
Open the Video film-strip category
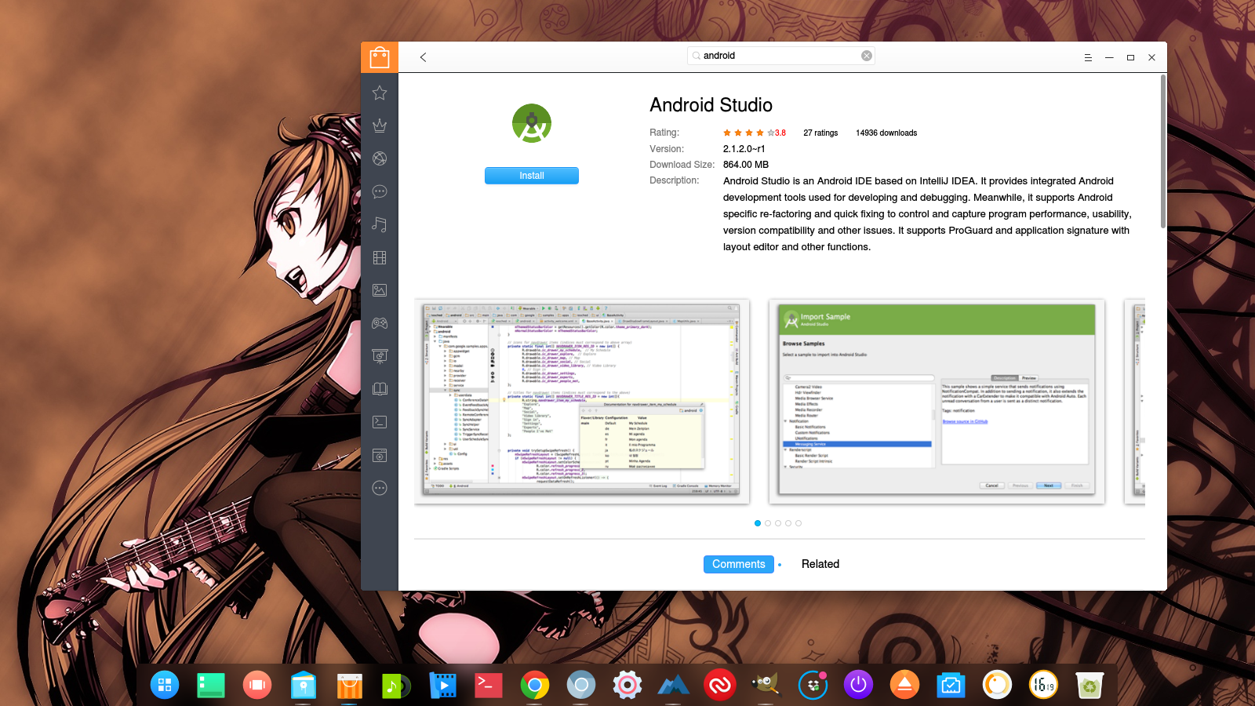click(x=380, y=257)
